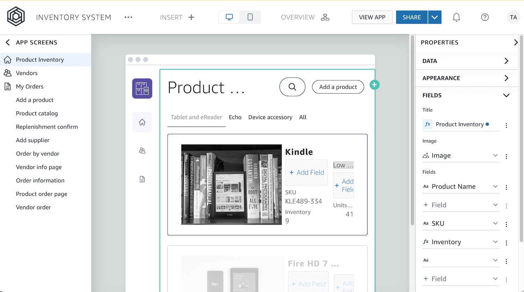Open the app name ellipsis menu

[128, 17]
